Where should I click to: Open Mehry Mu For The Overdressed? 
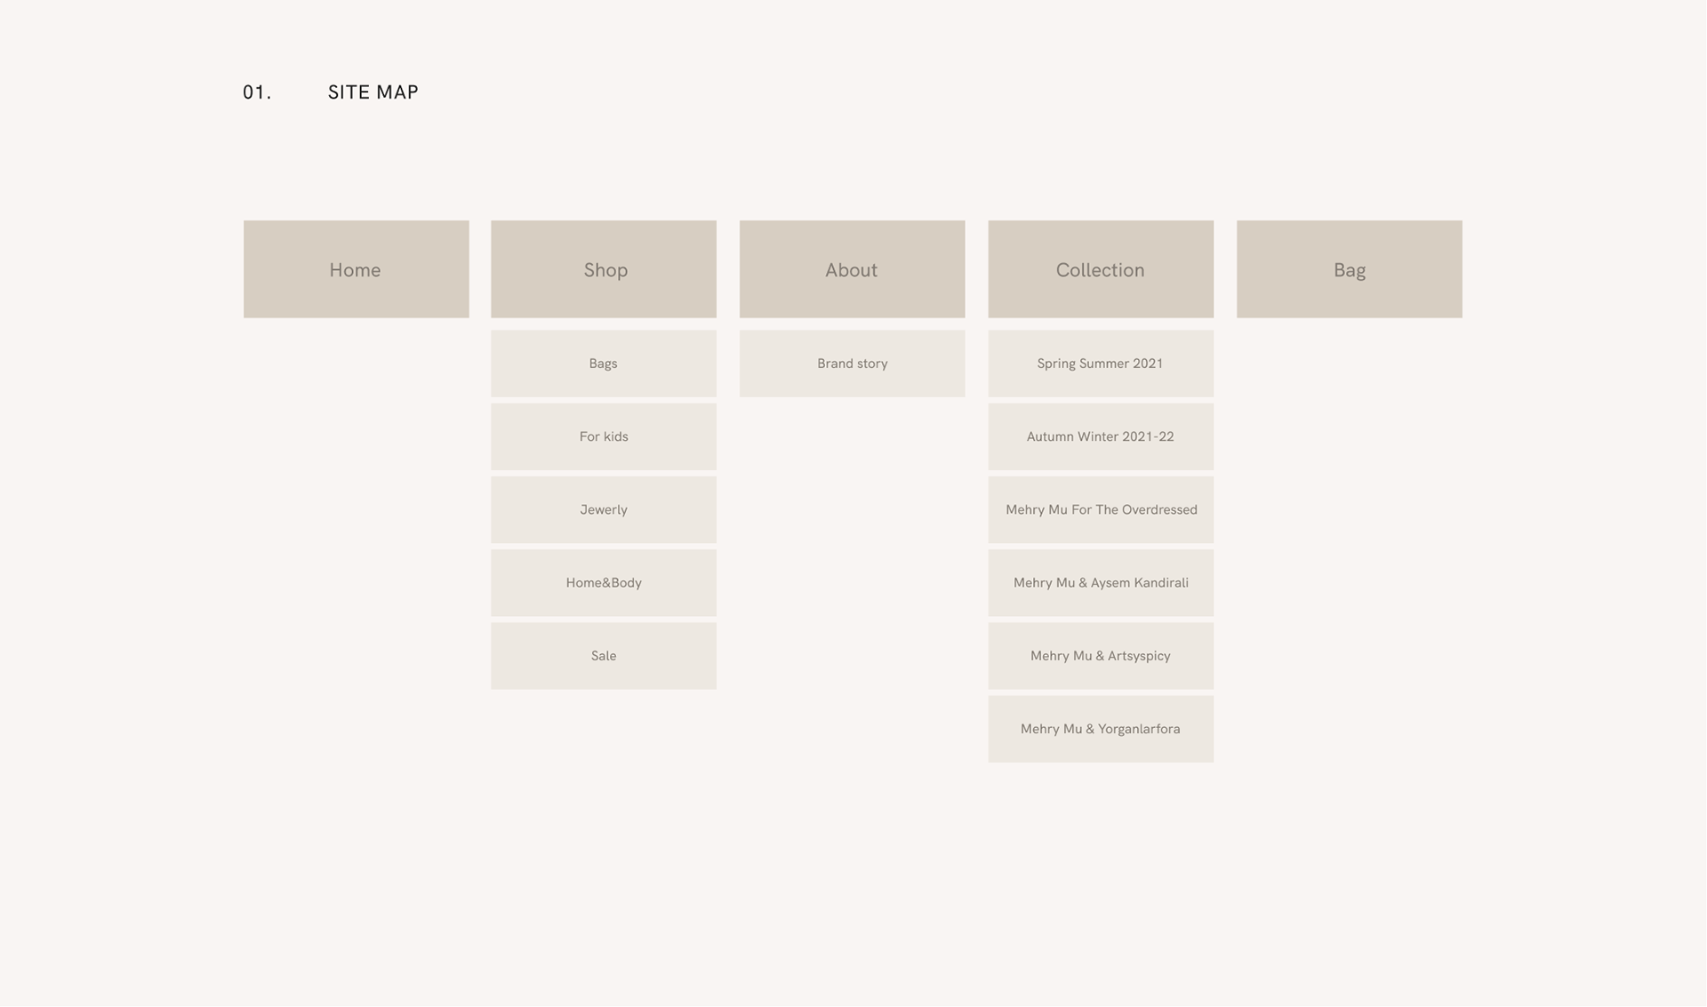[x=1100, y=509]
